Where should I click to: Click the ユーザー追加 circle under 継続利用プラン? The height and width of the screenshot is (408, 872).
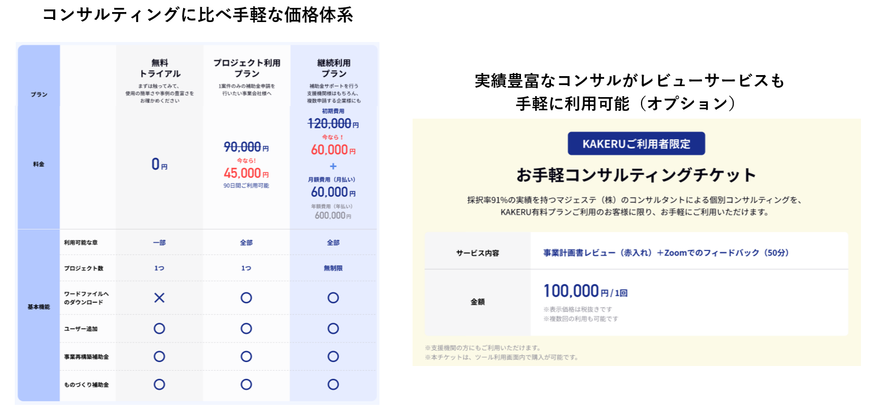tap(333, 329)
